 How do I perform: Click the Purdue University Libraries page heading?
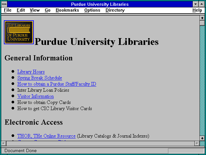tap(97, 42)
